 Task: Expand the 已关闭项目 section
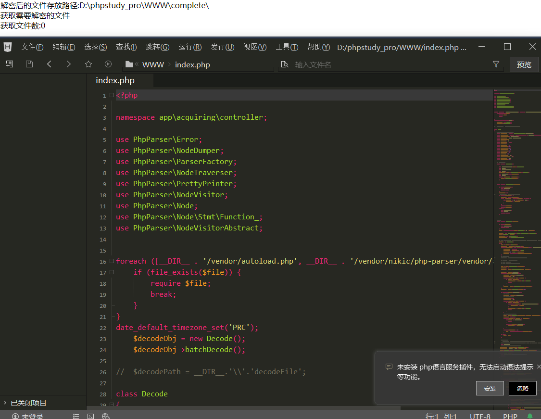[x=25, y=403]
